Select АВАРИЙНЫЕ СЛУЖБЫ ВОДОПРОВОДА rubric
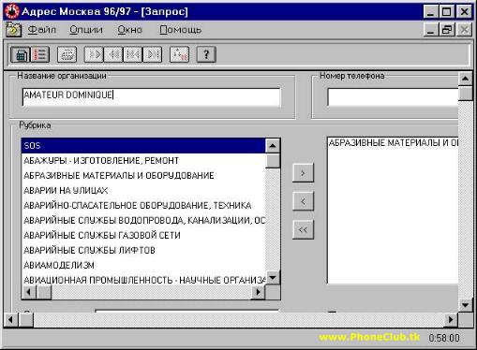Screen dimensions: 477x350 point(143,221)
